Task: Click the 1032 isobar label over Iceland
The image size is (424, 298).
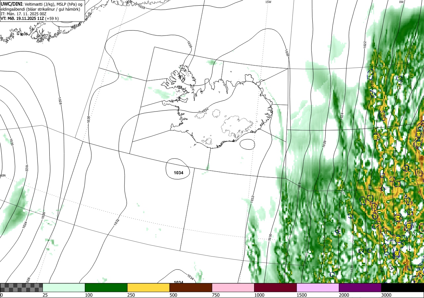Action: (205, 110)
